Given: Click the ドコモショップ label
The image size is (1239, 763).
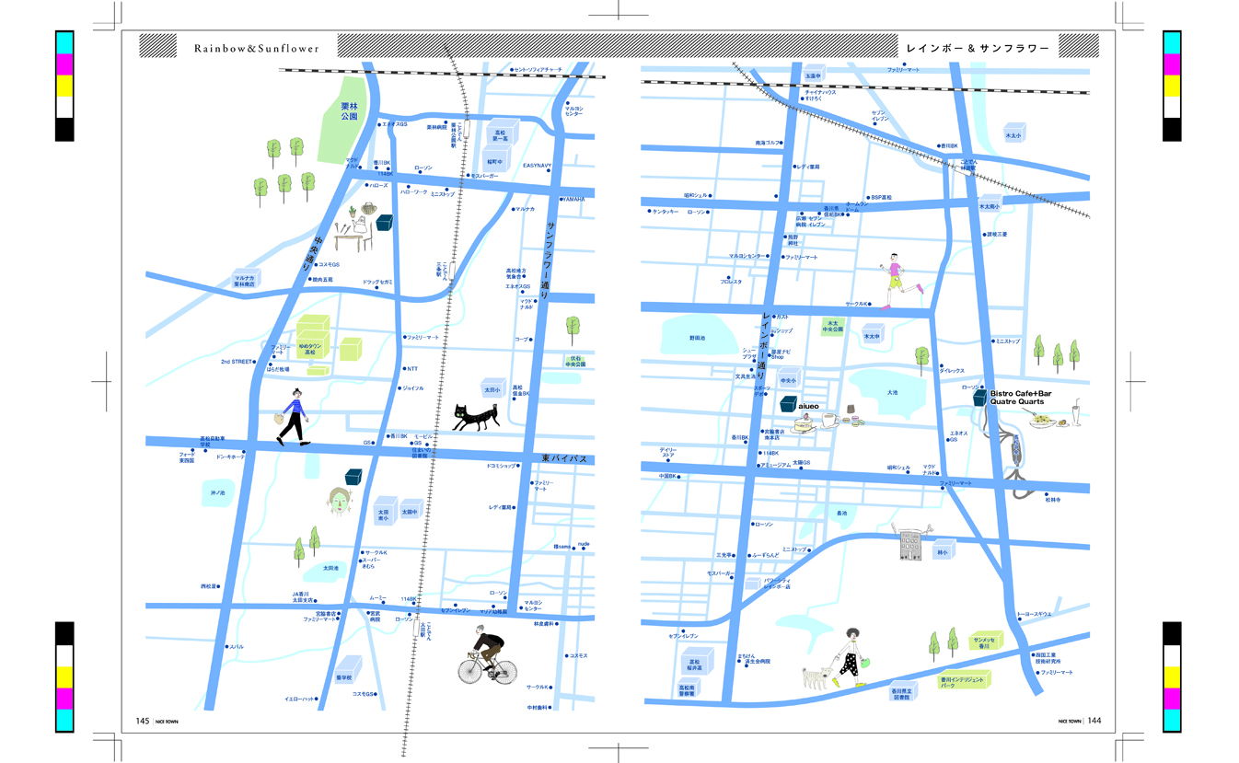Looking at the screenshot, I should pos(501,467).
